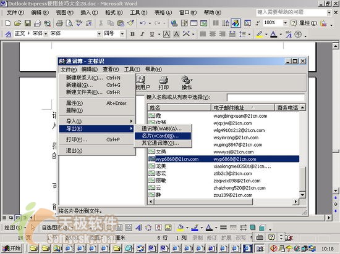Toggle character border A button

click(166, 34)
